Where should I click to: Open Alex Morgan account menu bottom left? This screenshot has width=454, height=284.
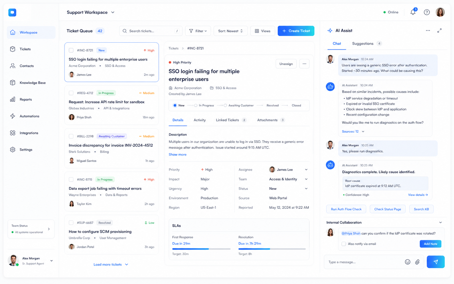point(31,261)
